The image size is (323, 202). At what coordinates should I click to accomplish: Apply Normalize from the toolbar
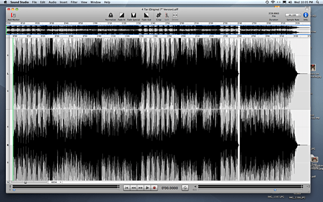tap(112, 15)
